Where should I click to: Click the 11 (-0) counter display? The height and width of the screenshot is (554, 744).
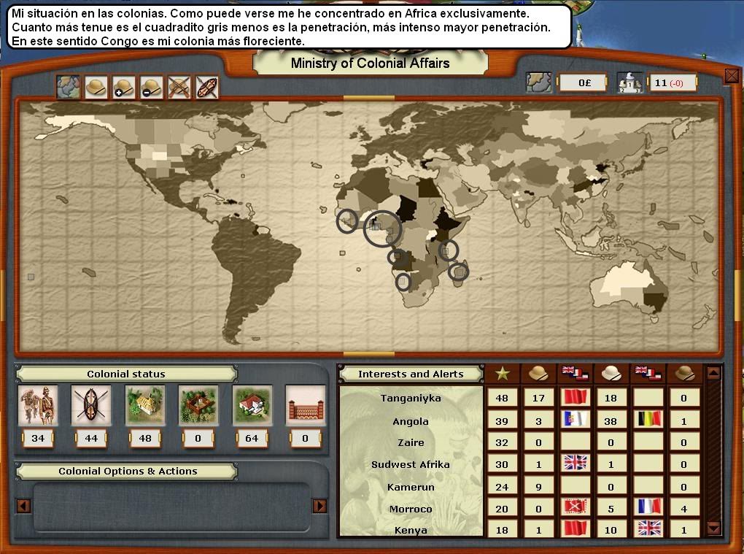coord(672,83)
